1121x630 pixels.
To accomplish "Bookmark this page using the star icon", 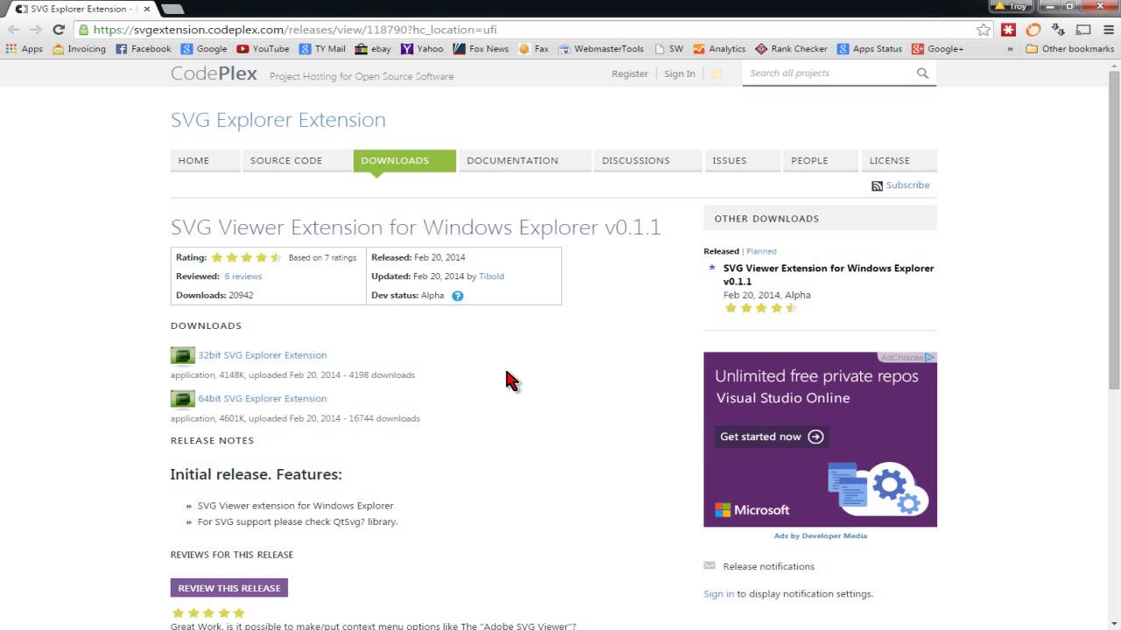I will 984,29.
